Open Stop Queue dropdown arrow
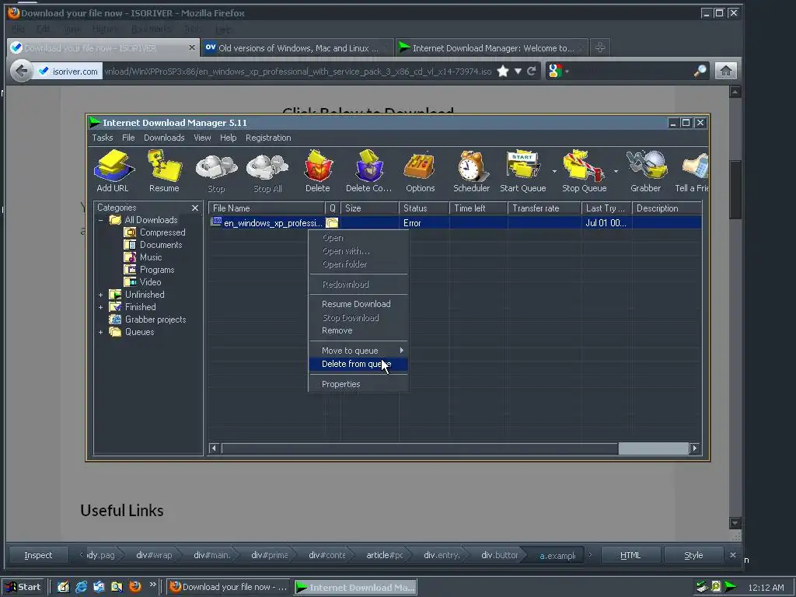 pos(616,171)
